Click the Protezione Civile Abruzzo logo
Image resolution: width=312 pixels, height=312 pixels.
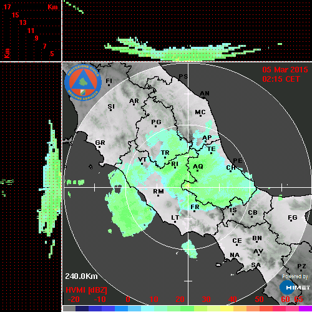83,82
